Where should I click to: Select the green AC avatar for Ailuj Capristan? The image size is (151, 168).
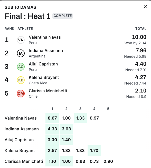21,67
